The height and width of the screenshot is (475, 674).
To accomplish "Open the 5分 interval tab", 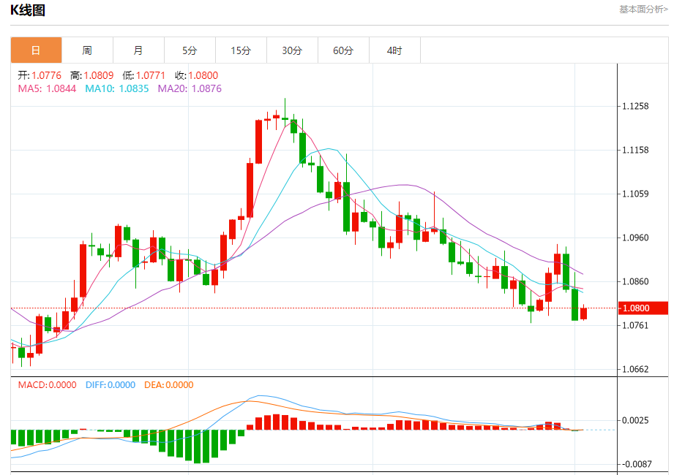I will coord(190,50).
